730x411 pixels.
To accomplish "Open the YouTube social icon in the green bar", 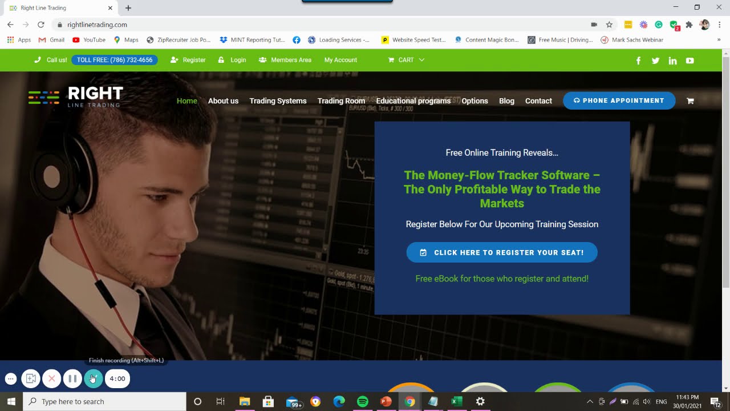I will (690, 61).
